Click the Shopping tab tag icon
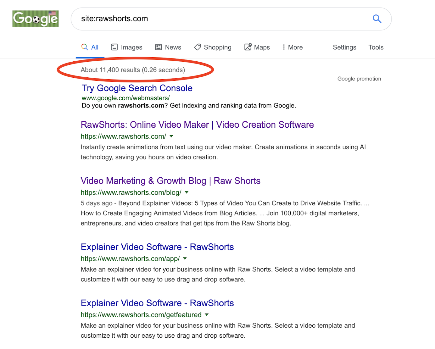This screenshot has height=349, width=435. pyautogui.click(x=198, y=47)
